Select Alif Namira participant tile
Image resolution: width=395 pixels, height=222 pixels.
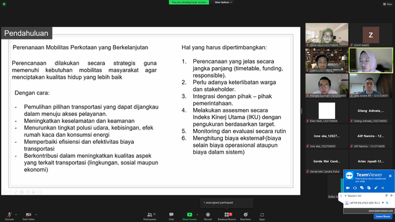click(x=371, y=136)
